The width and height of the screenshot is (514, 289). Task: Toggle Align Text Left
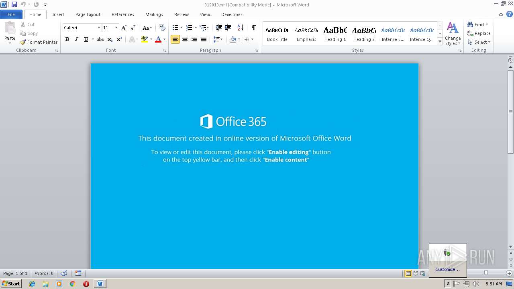175,39
